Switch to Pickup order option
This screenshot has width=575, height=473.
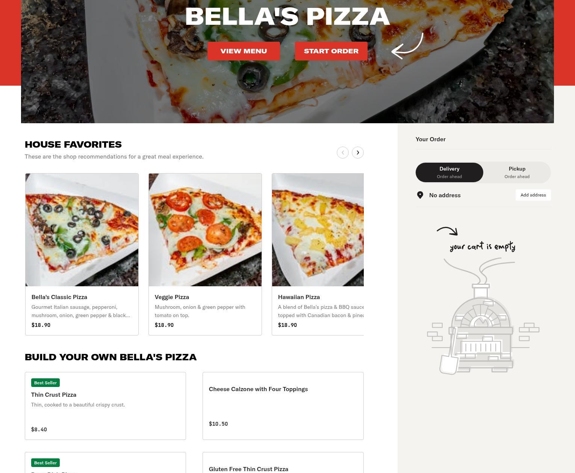(517, 172)
